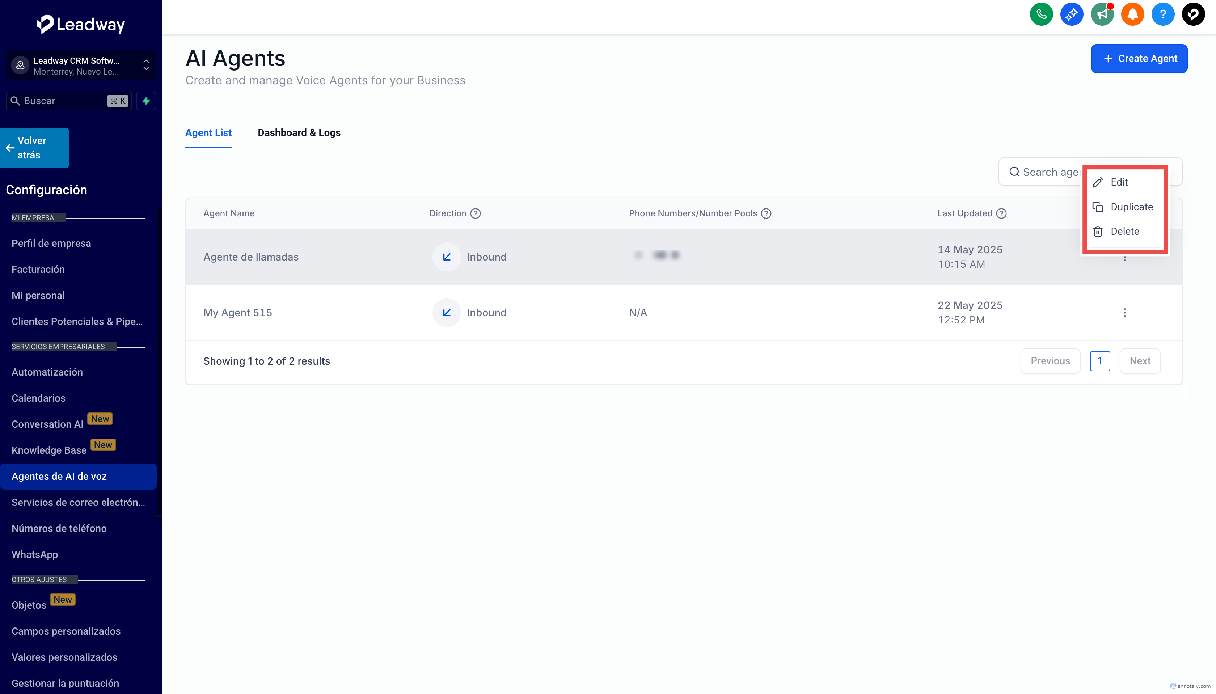Click the green phone dialer icon

pyautogui.click(x=1041, y=14)
